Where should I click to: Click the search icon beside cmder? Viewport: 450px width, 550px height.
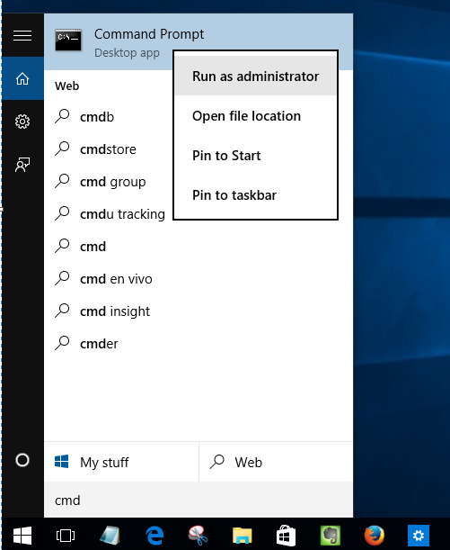coord(62,343)
